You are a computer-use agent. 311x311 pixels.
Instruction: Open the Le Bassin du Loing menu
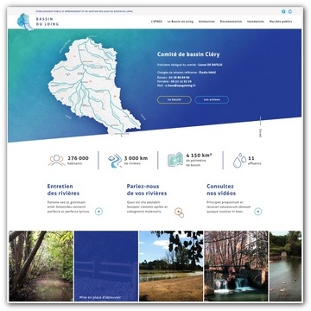181,22
